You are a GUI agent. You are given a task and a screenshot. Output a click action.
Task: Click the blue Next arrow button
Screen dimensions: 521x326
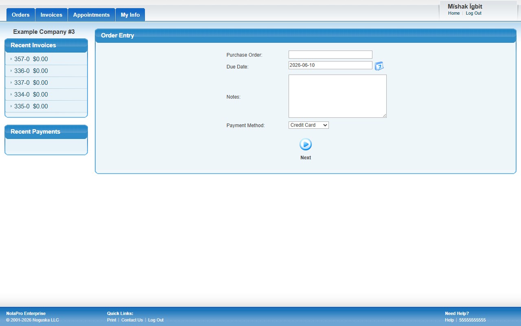[306, 144]
